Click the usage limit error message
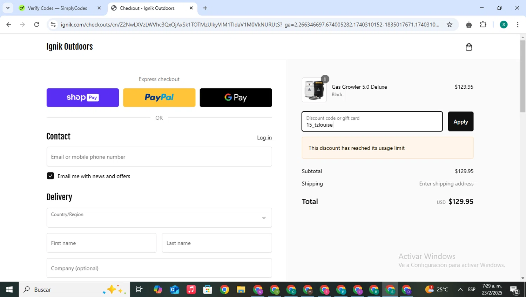 tap(387, 148)
